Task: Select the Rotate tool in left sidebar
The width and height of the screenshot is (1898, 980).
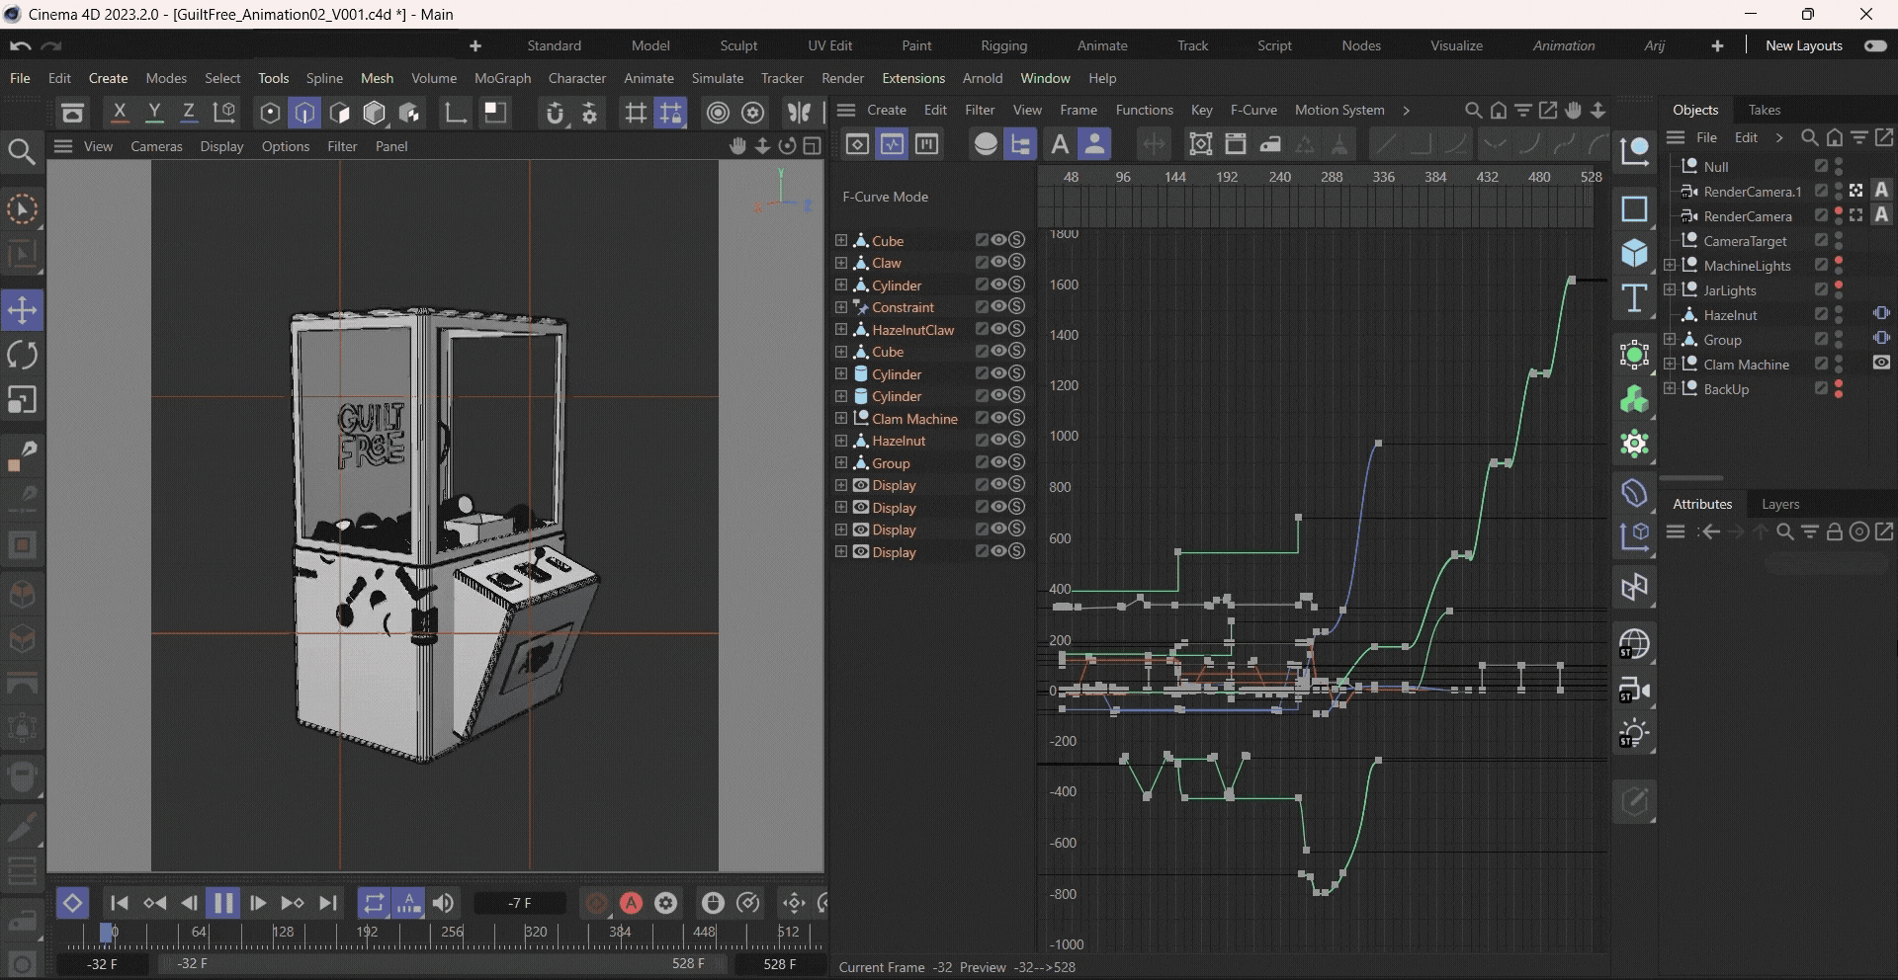Action: tap(22, 355)
